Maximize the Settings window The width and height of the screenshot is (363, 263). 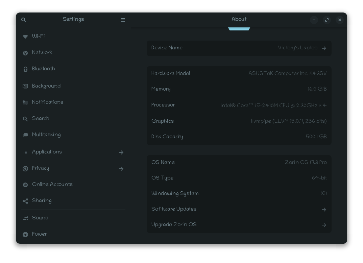coord(326,20)
